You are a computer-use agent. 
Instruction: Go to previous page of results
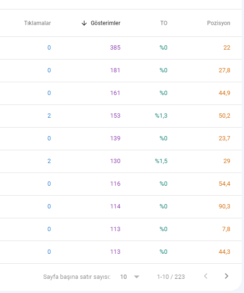(206, 276)
